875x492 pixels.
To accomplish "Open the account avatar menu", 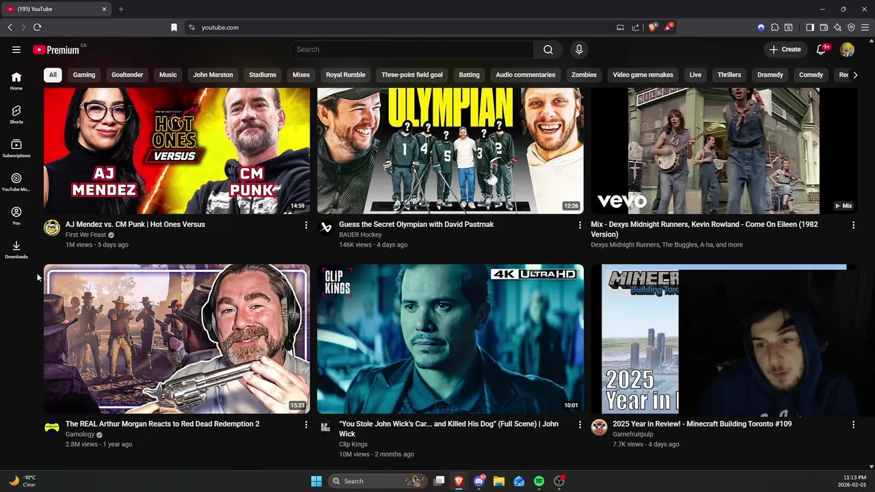I will 848,49.
